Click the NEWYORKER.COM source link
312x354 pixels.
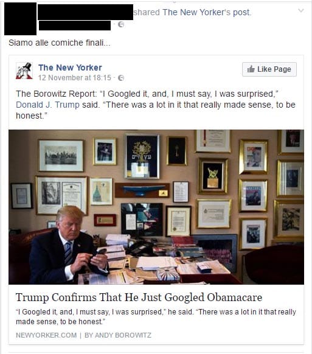(x=46, y=335)
